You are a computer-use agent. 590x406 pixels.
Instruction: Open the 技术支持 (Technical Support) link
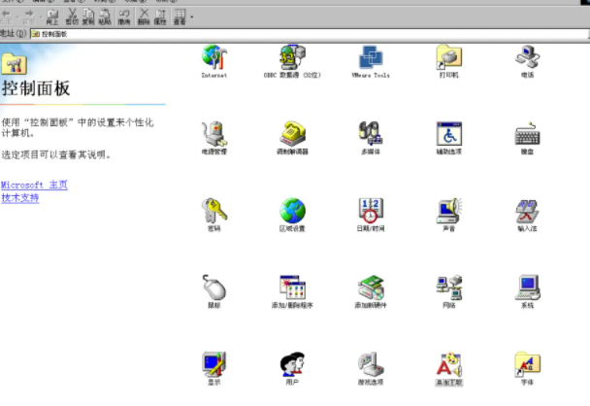click(20, 198)
